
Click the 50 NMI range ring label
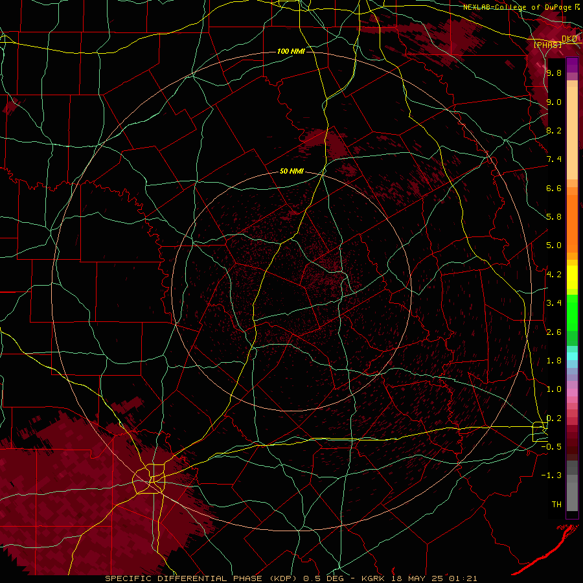tap(291, 172)
